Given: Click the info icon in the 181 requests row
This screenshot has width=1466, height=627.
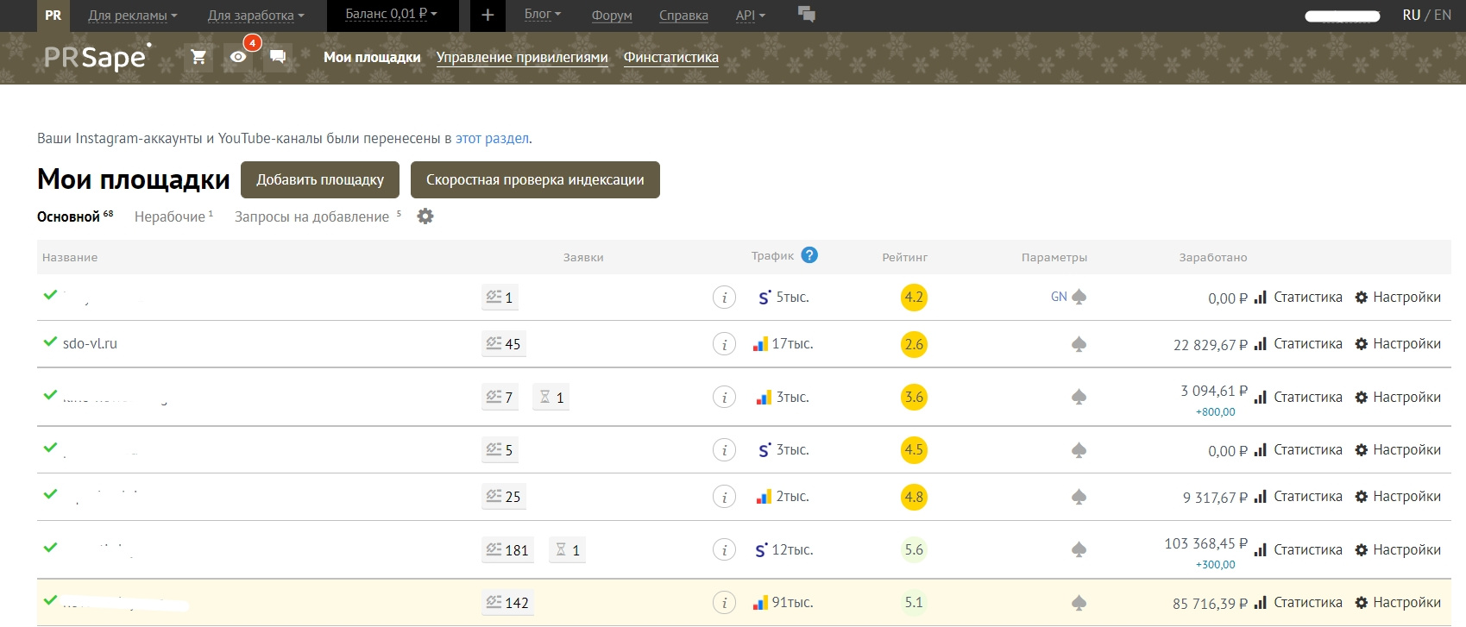Looking at the screenshot, I should pyautogui.click(x=724, y=550).
